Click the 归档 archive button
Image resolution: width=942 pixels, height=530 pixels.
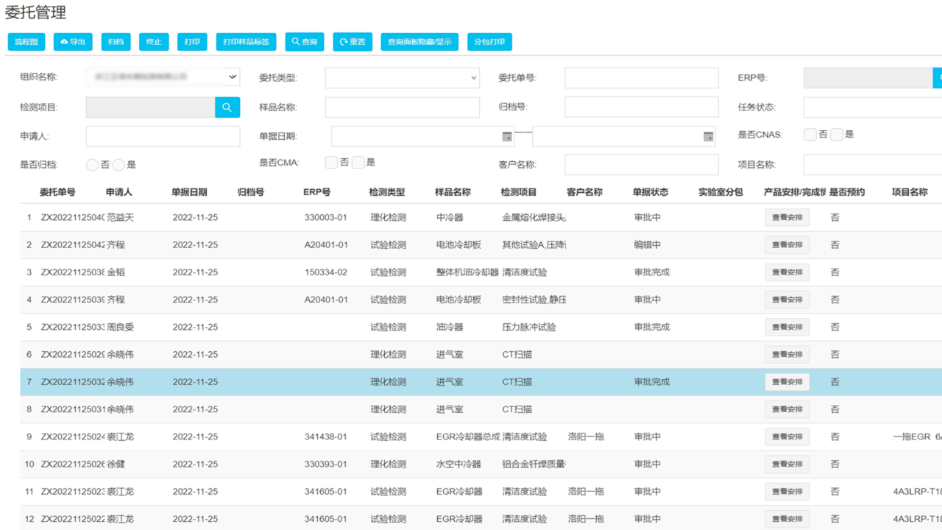[x=116, y=42]
